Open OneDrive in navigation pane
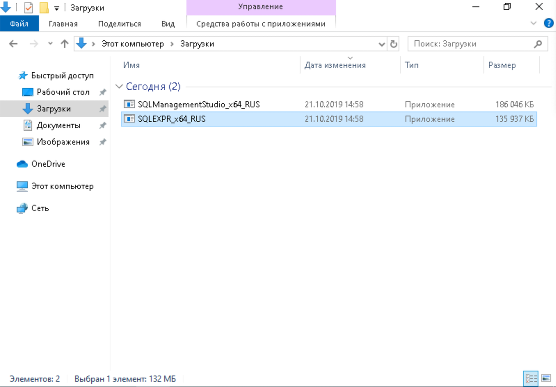 click(48, 164)
